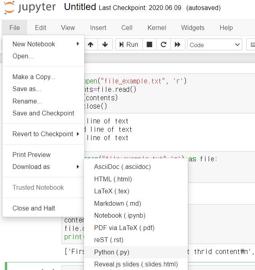Expand the Download as submenu arrow
Screen dimensions: 255x270
[78, 167]
